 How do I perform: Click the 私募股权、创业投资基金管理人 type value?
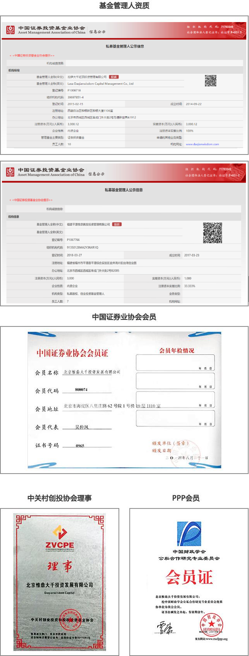[86, 294]
